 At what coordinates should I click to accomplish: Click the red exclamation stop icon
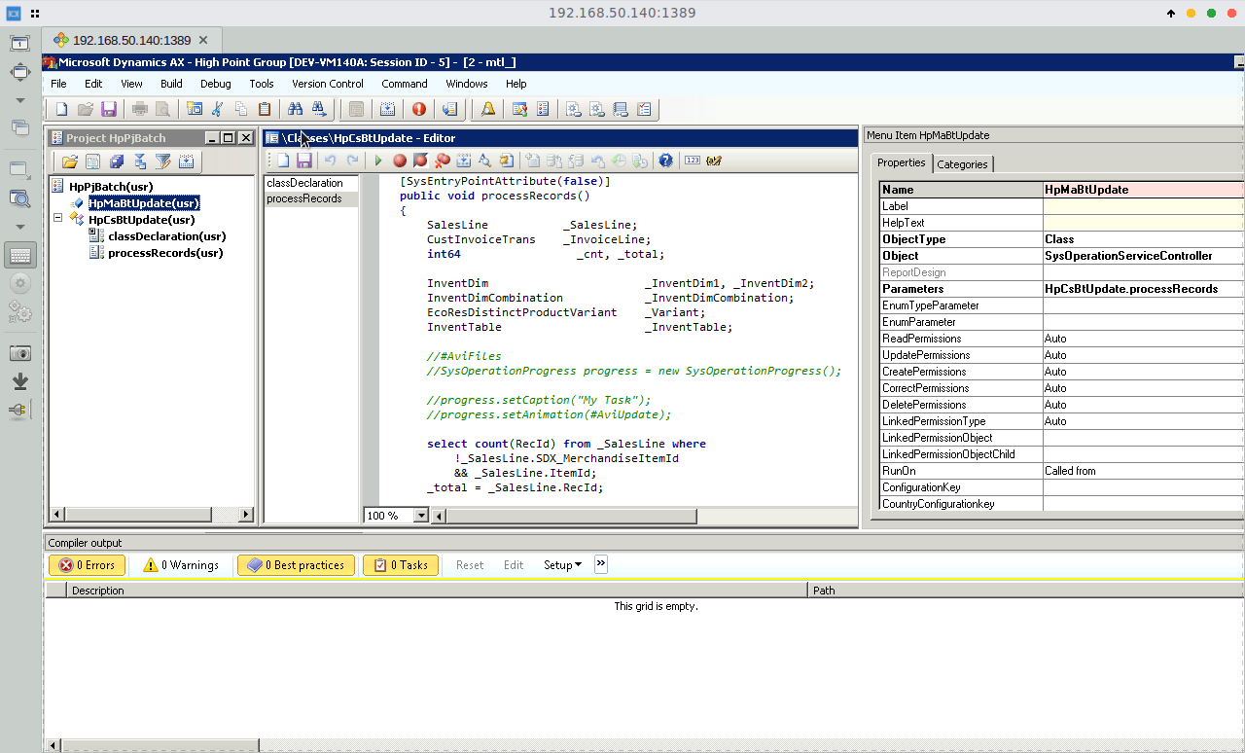tap(419, 109)
